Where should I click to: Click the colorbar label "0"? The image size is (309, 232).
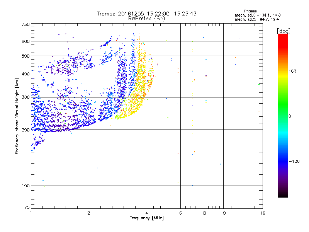[x=290, y=116]
